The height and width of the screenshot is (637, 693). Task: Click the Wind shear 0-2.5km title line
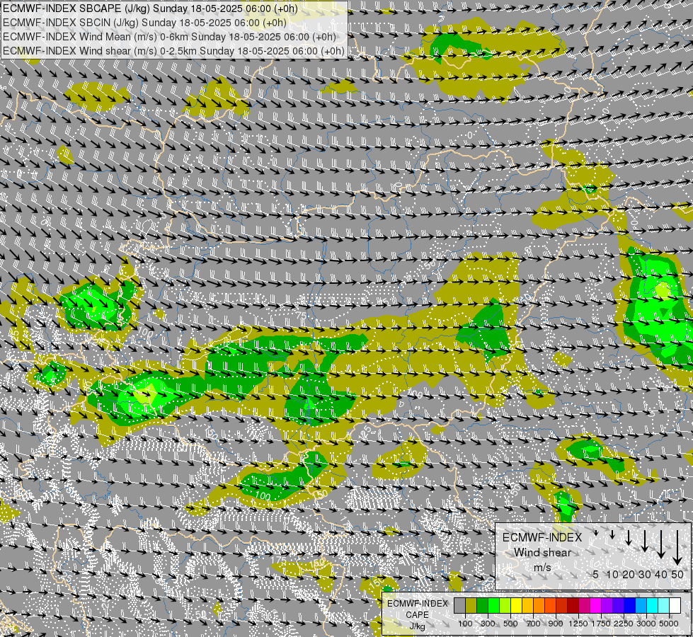[173, 51]
